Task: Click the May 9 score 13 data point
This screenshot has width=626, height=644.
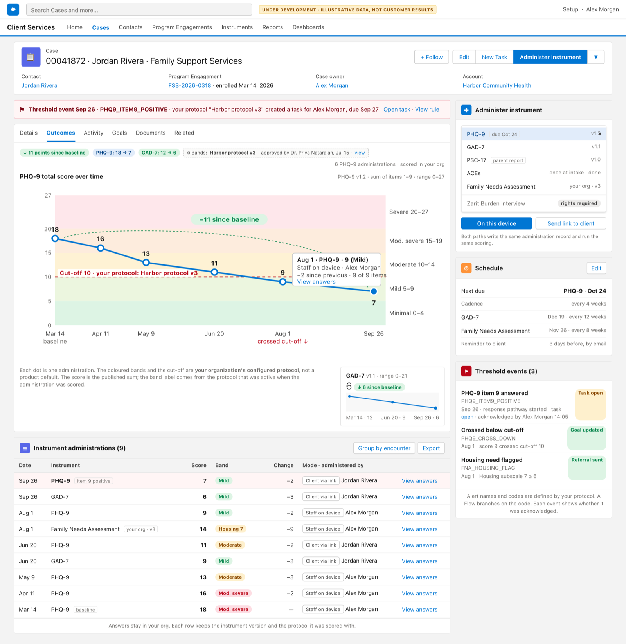Action: 146,263
